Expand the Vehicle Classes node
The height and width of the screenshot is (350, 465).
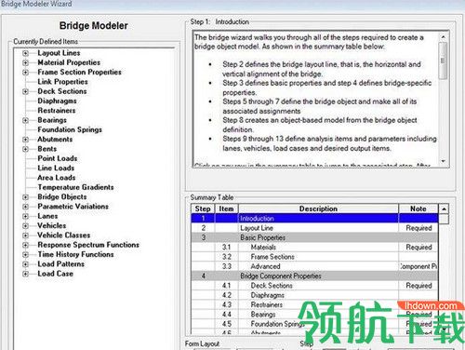click(x=25, y=236)
